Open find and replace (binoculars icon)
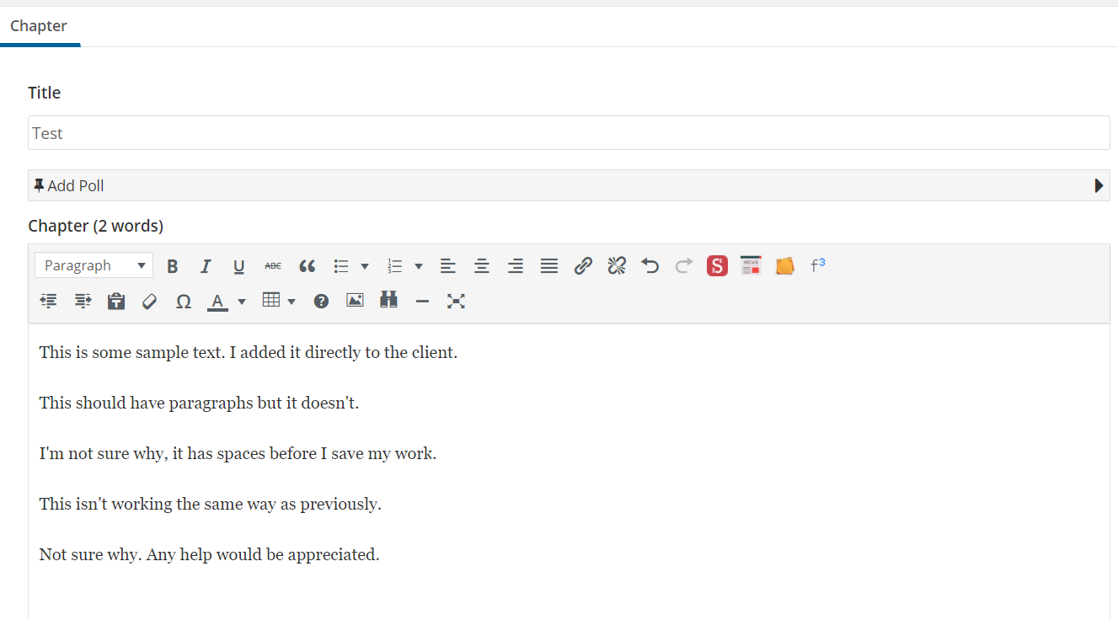Screen dimensions: 1118x620 [388, 301]
